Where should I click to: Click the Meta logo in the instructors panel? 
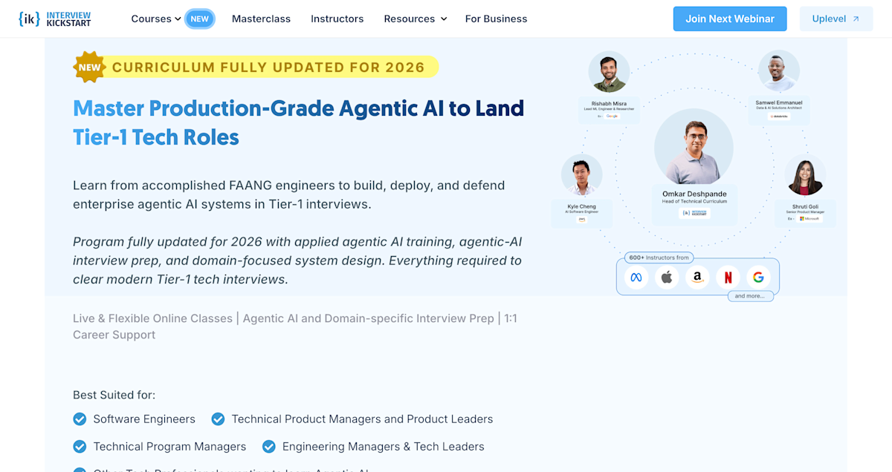[x=636, y=277]
